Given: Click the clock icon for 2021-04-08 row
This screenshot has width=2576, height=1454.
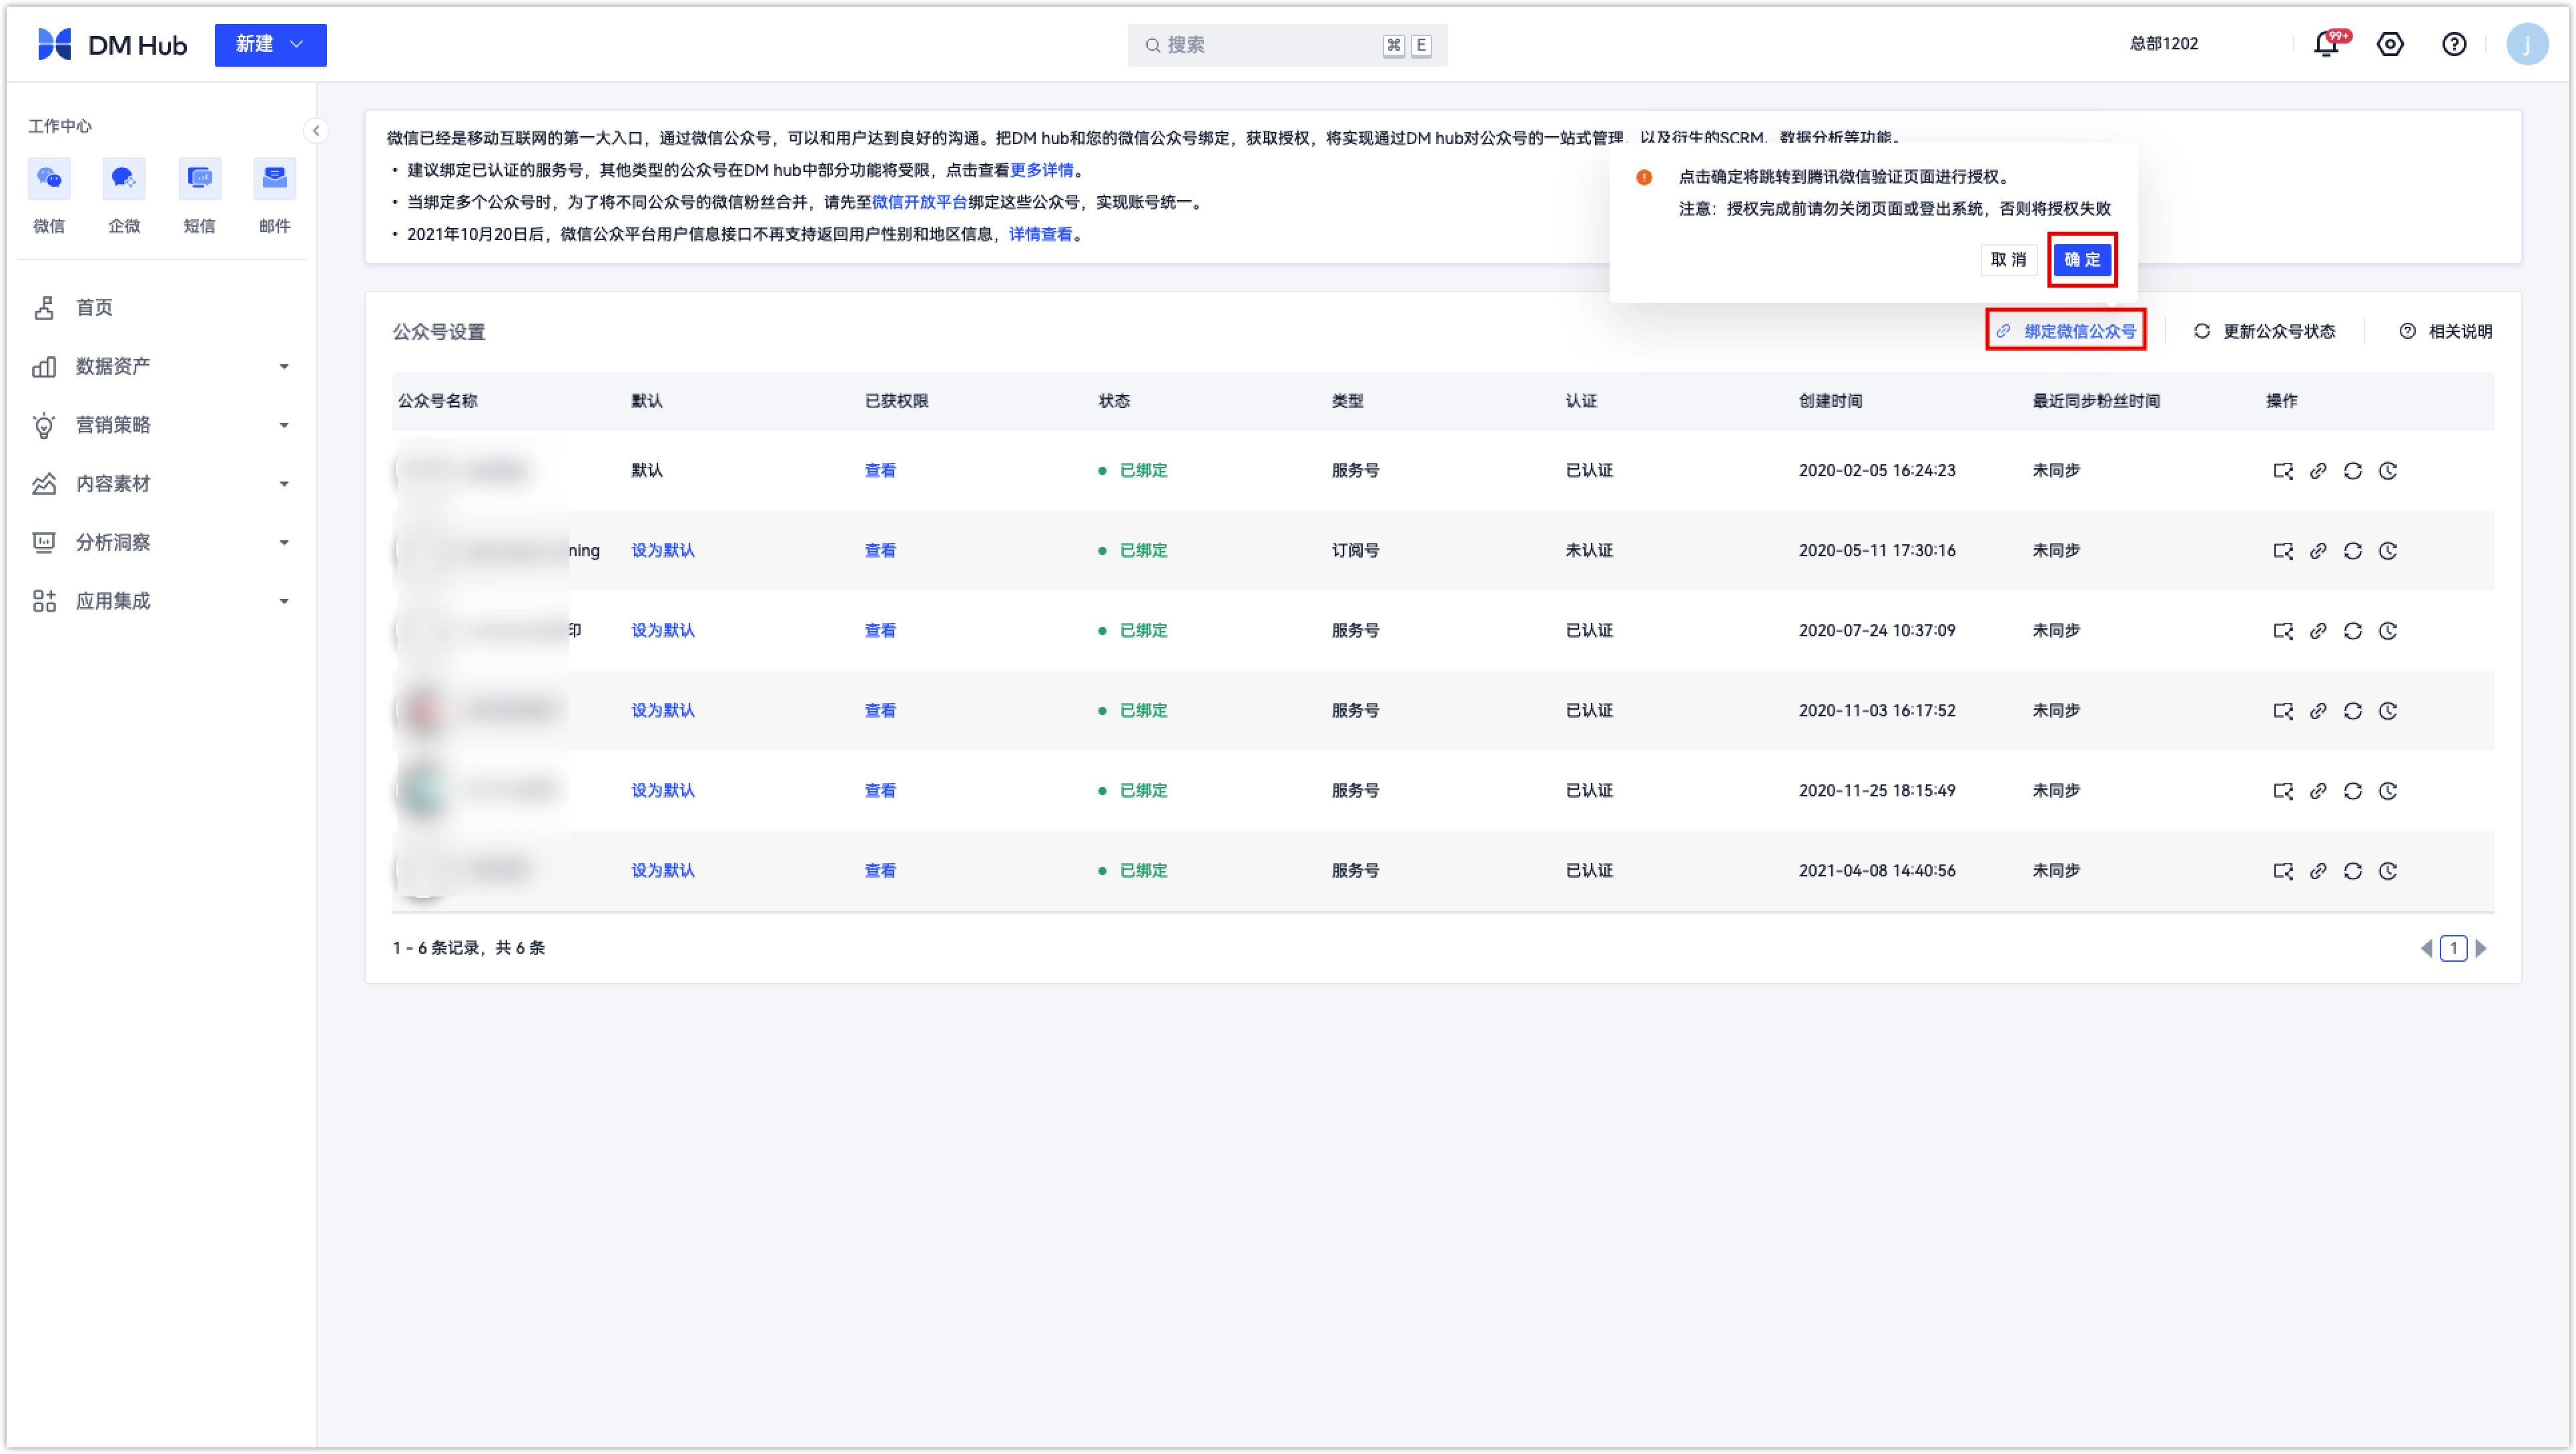Looking at the screenshot, I should (x=2388, y=870).
